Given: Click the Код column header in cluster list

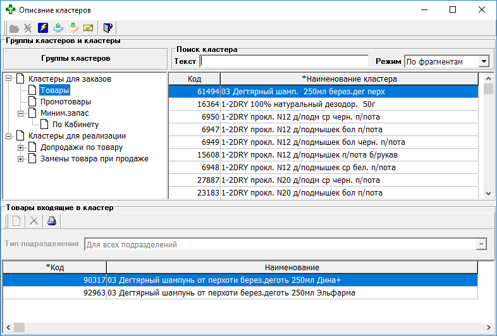Looking at the screenshot, I should [x=194, y=79].
